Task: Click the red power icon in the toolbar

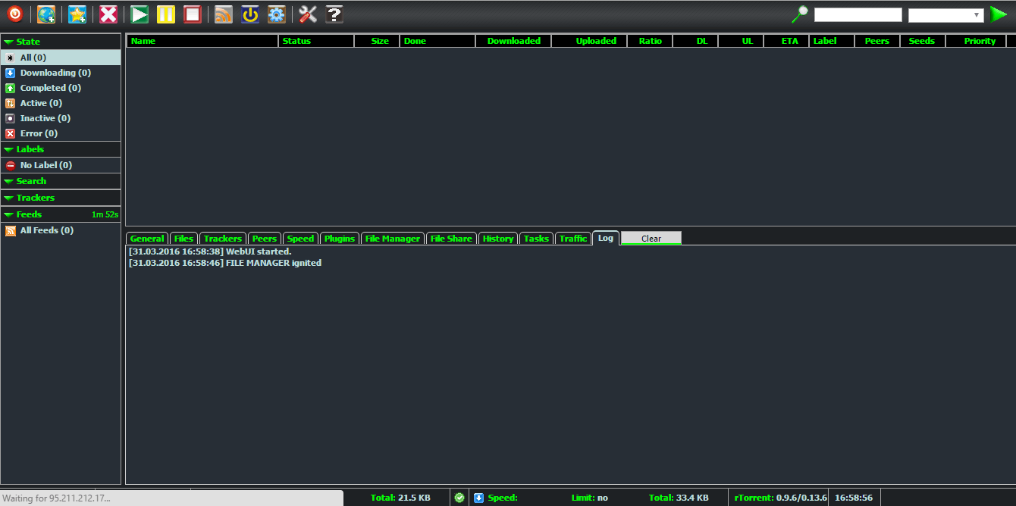Action: click(x=15, y=14)
